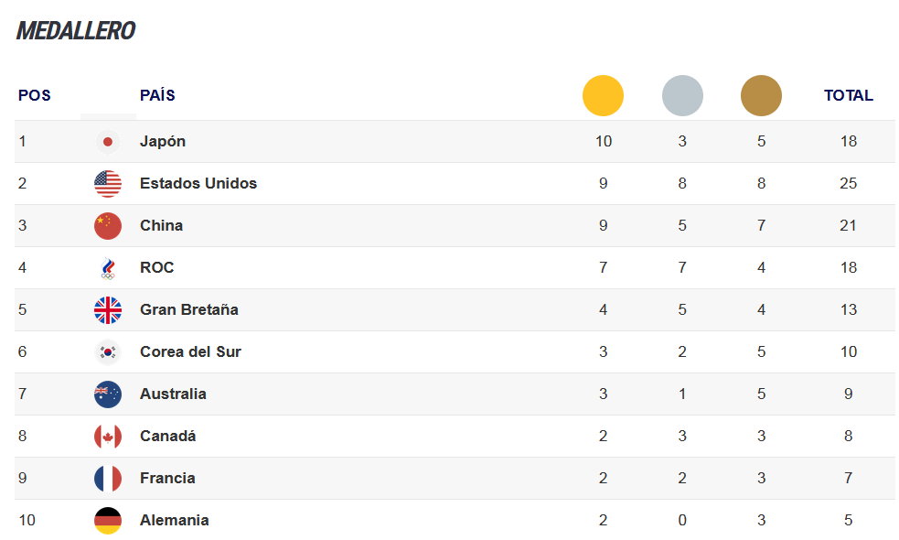The width and height of the screenshot is (899, 540).
Task: Click the France flag icon
Action: tap(108, 478)
